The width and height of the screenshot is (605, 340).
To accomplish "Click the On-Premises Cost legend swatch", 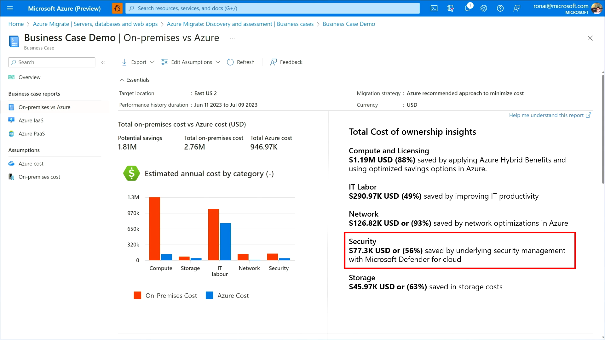I will (137, 295).
